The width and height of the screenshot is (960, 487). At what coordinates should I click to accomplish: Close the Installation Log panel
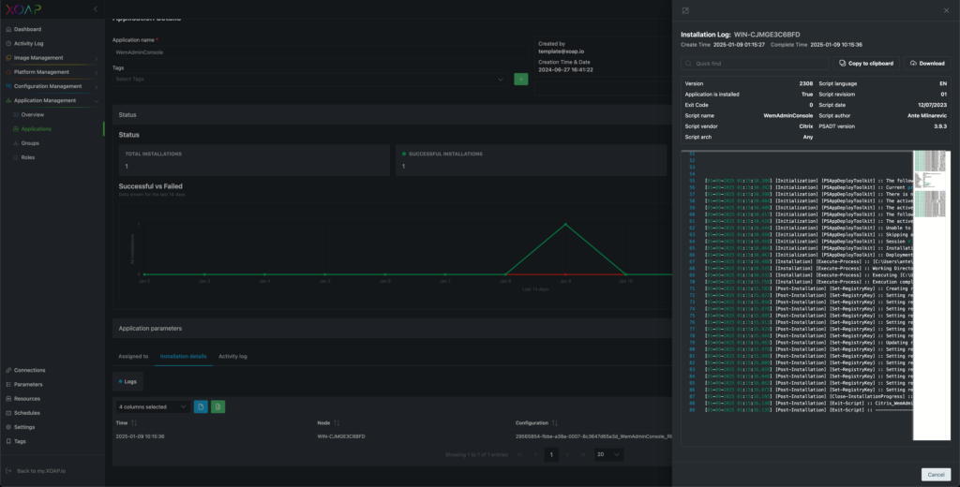[947, 10]
